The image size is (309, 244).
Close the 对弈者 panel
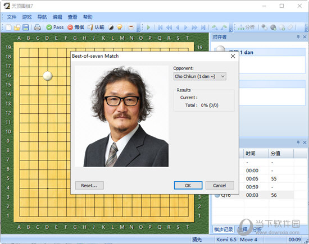click(305, 37)
